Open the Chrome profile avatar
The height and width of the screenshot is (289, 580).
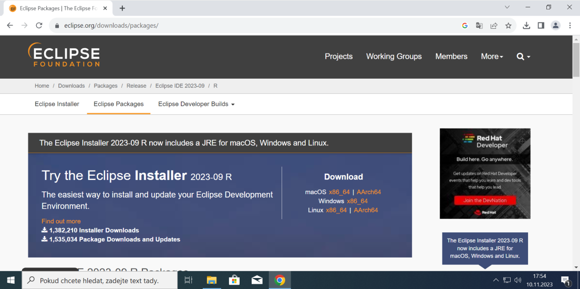556,26
